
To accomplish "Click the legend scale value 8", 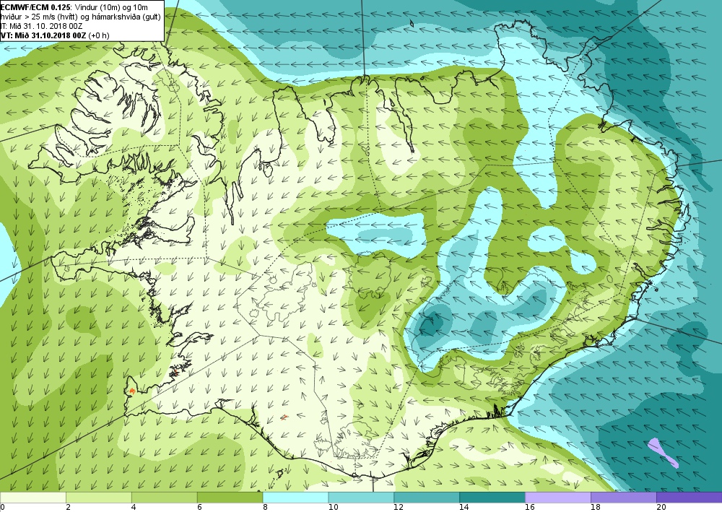I will pyautogui.click(x=265, y=508).
